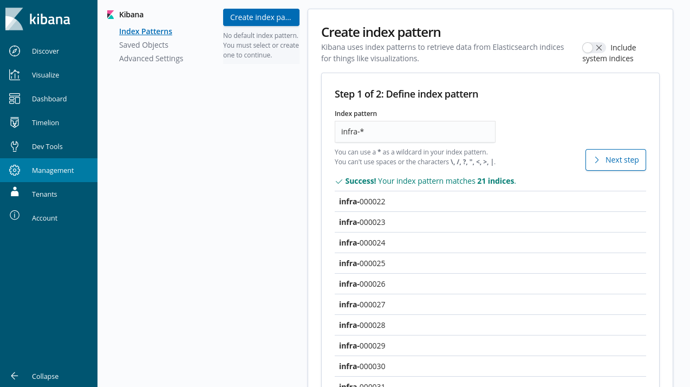Image resolution: width=690 pixels, height=387 pixels.
Task: Click Step 1 of 2 heading
Action: (x=406, y=94)
